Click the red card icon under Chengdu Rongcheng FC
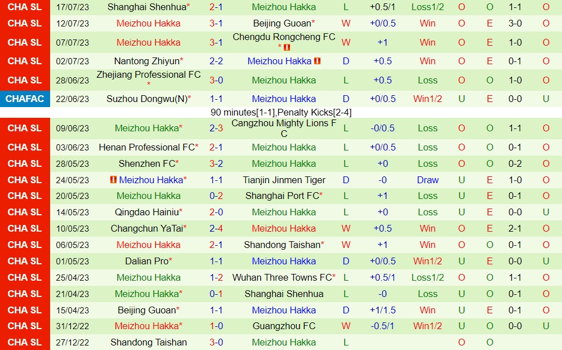 (287, 47)
